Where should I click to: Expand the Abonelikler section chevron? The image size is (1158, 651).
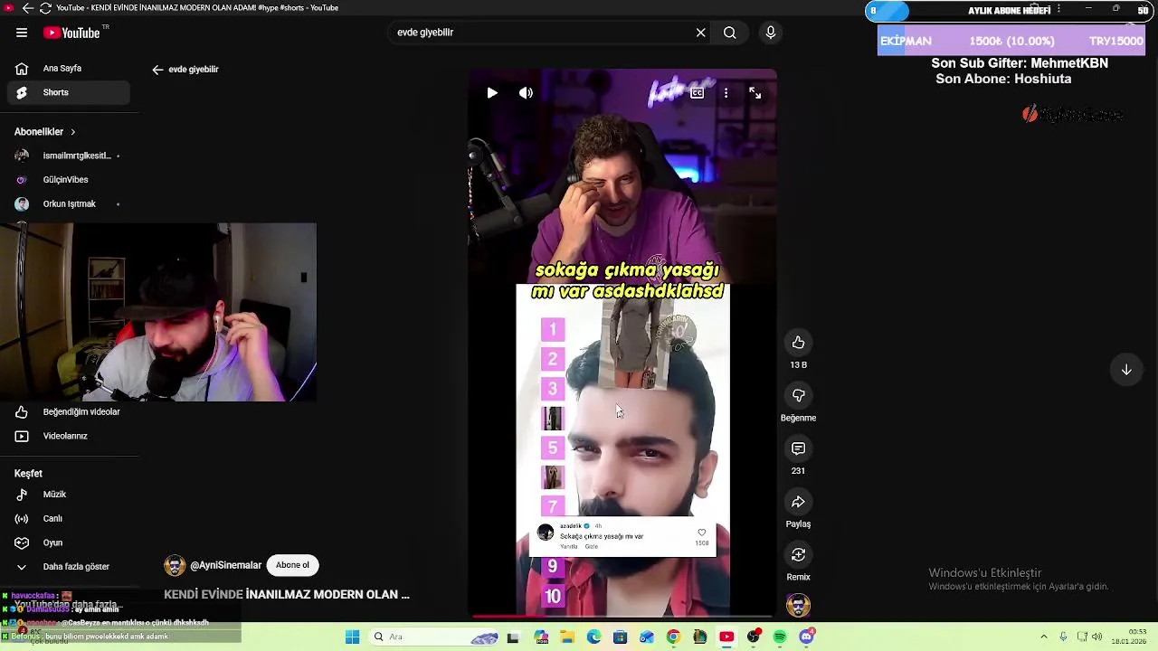(x=72, y=132)
